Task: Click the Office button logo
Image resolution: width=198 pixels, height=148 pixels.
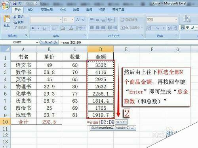Action: 5,5
